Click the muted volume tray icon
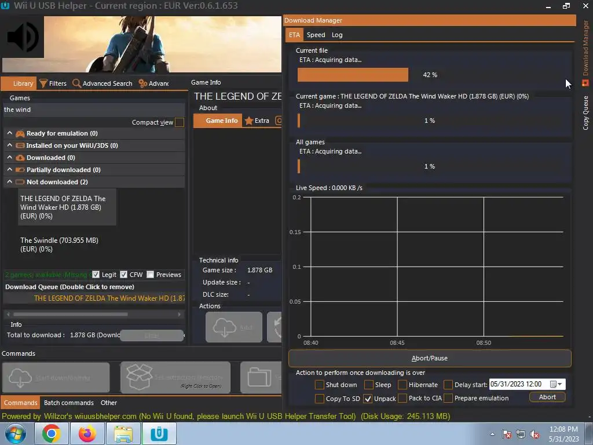This screenshot has height=445, width=593. coord(535,435)
